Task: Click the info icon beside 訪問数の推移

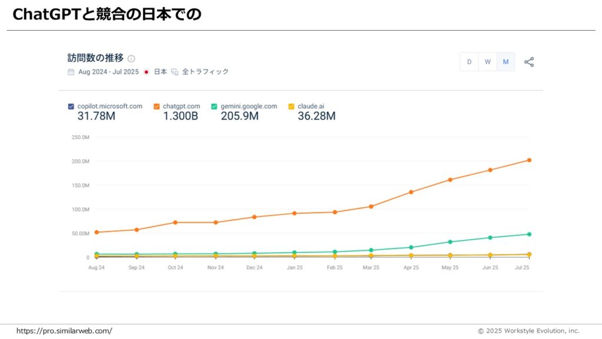Action: click(132, 58)
